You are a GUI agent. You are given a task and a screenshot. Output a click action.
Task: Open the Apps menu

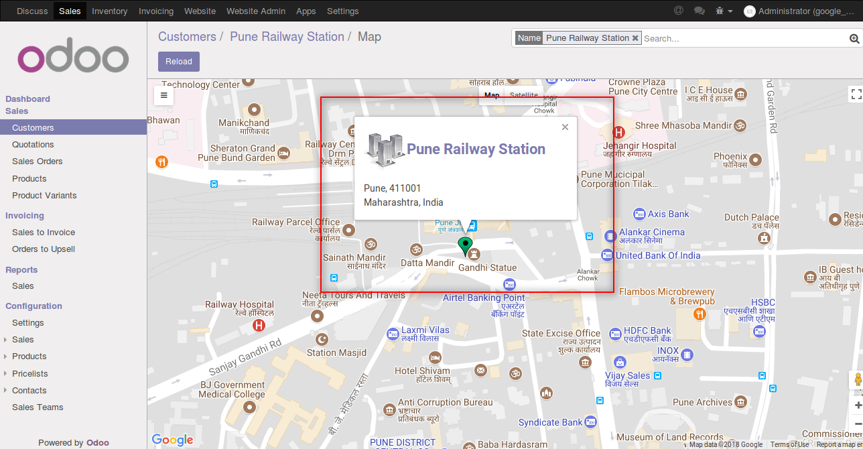(306, 11)
